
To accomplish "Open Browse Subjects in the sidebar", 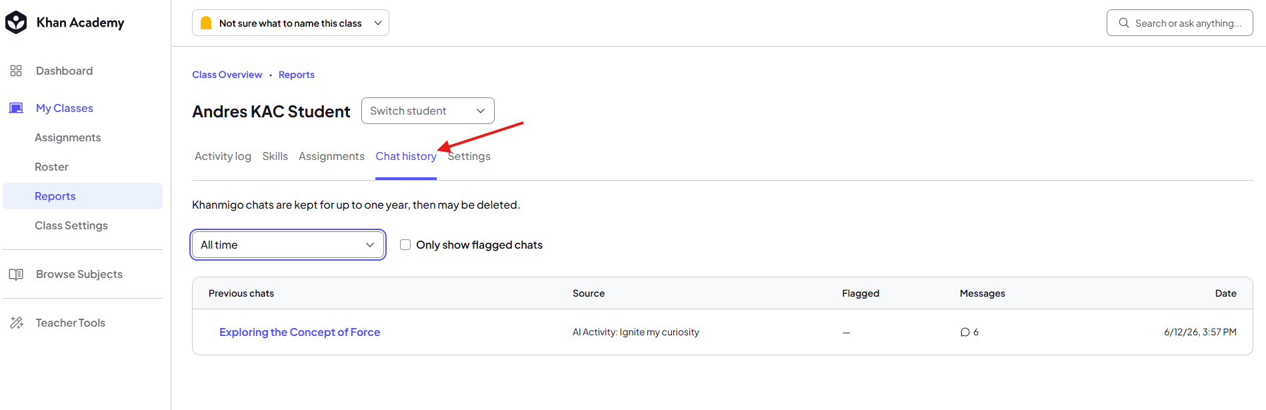I will click(79, 274).
